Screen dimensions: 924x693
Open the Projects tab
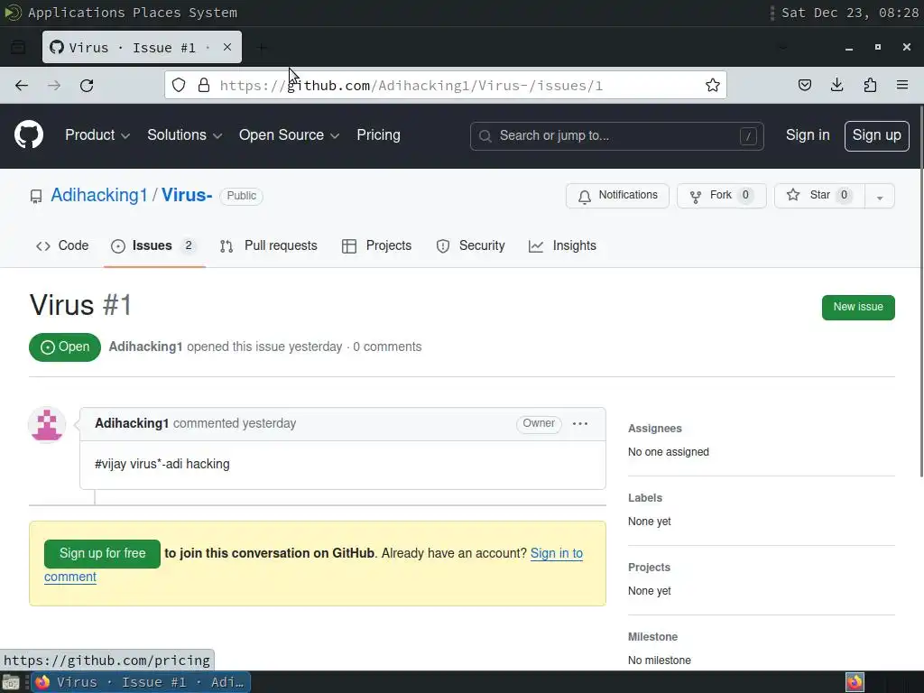click(x=376, y=245)
